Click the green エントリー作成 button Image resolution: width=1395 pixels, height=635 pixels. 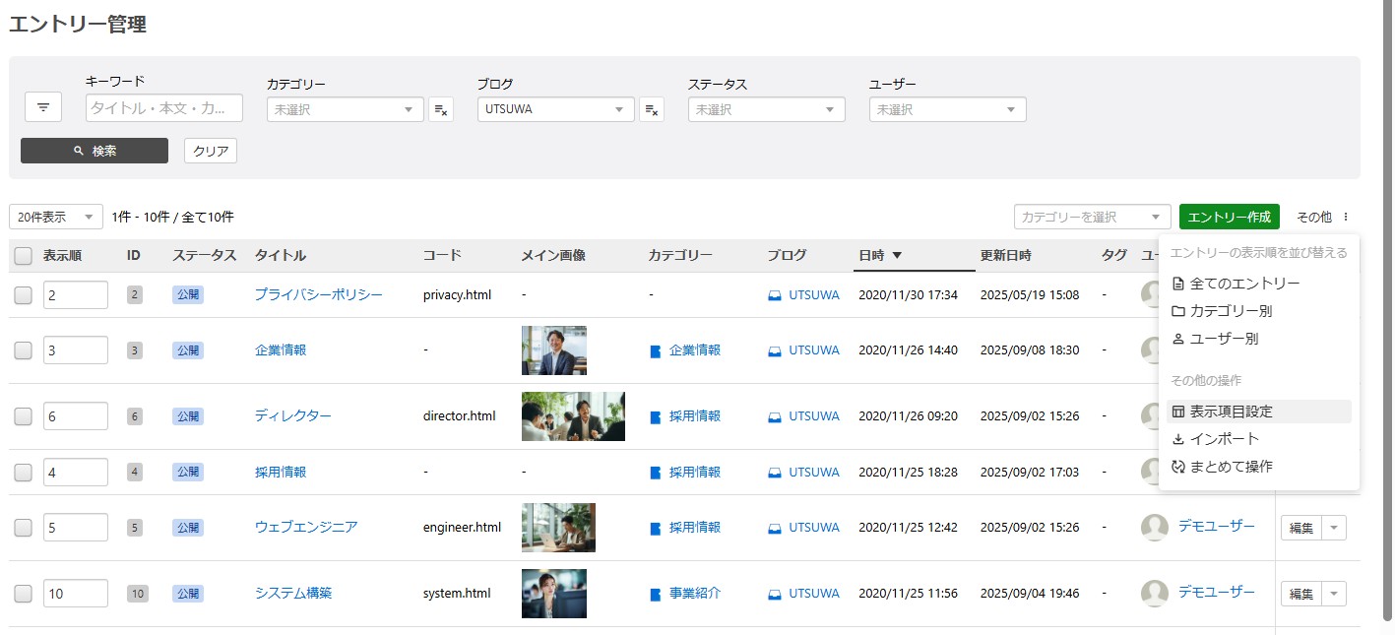[x=1229, y=217]
